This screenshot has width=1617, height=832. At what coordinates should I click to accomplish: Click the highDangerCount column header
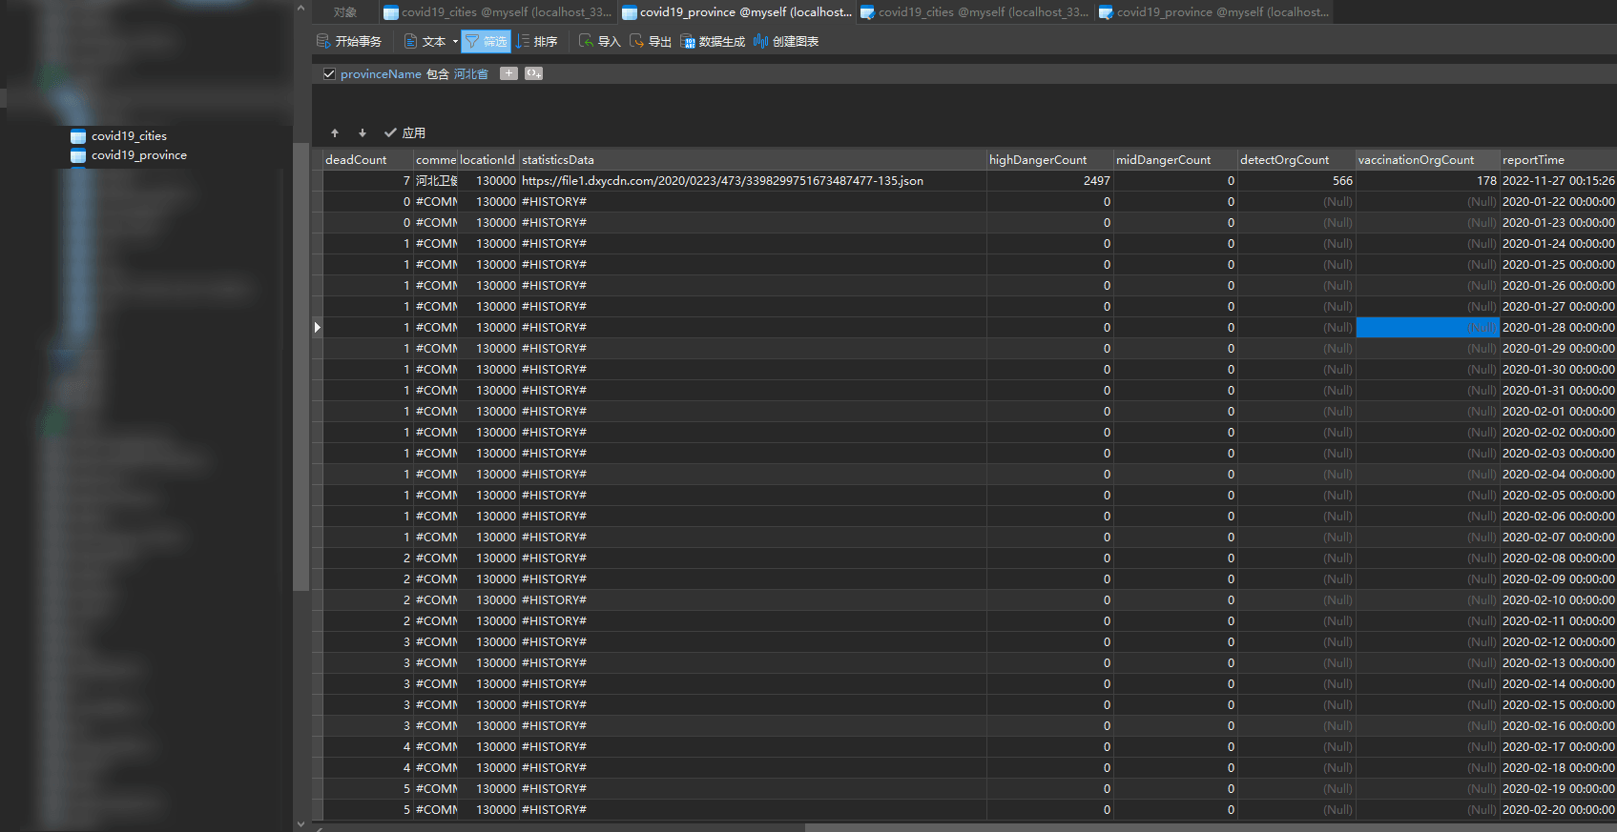tap(1049, 160)
